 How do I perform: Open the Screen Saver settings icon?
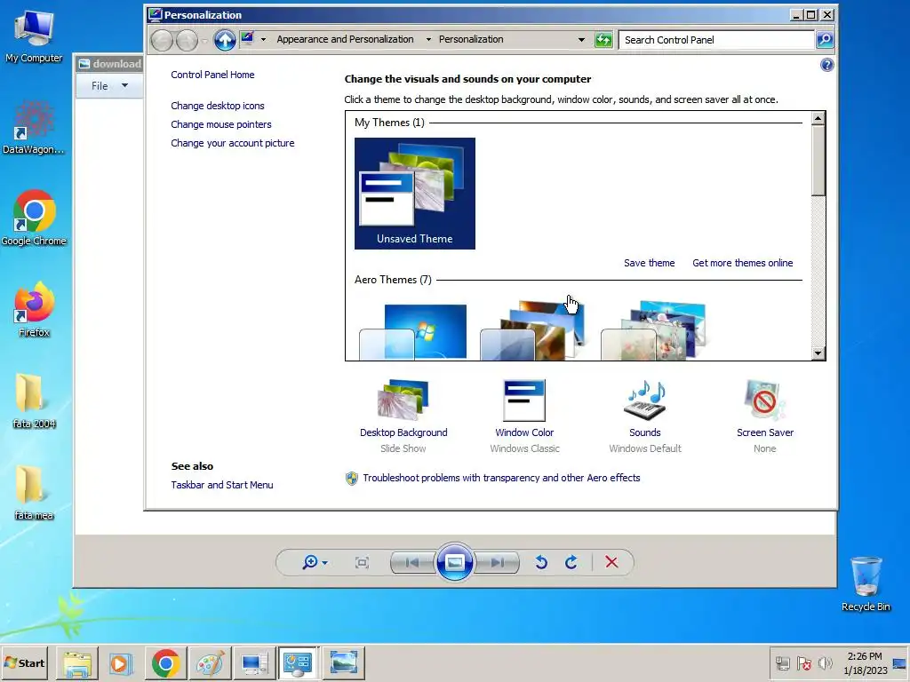(x=764, y=400)
